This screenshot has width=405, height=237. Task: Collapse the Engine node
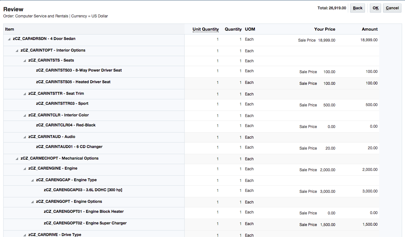click(x=25, y=169)
